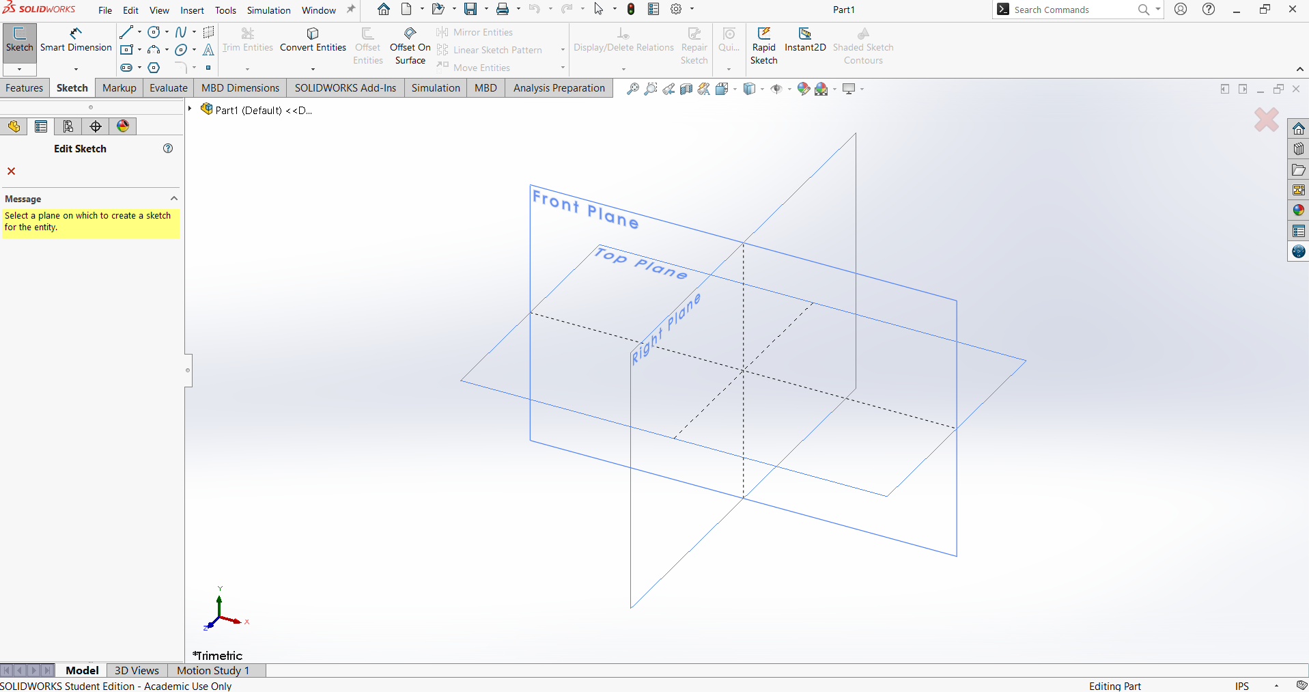Click the Smart Dimension tool
Image resolution: width=1309 pixels, height=692 pixels.
pos(76,40)
